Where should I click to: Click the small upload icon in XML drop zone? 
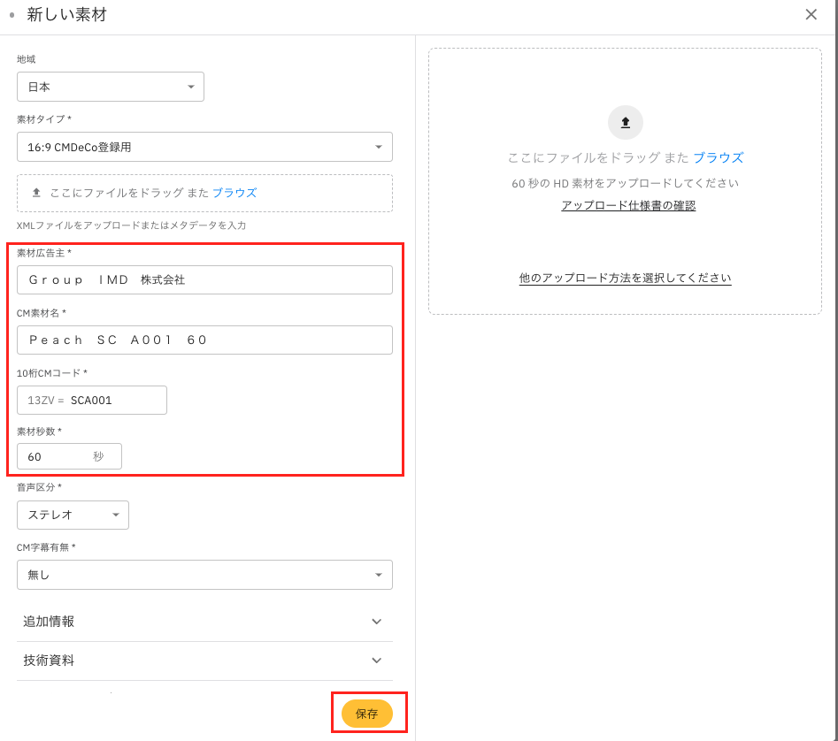coord(36,193)
